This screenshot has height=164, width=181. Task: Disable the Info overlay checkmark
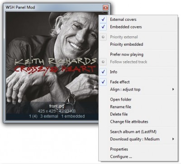click(x=103, y=72)
